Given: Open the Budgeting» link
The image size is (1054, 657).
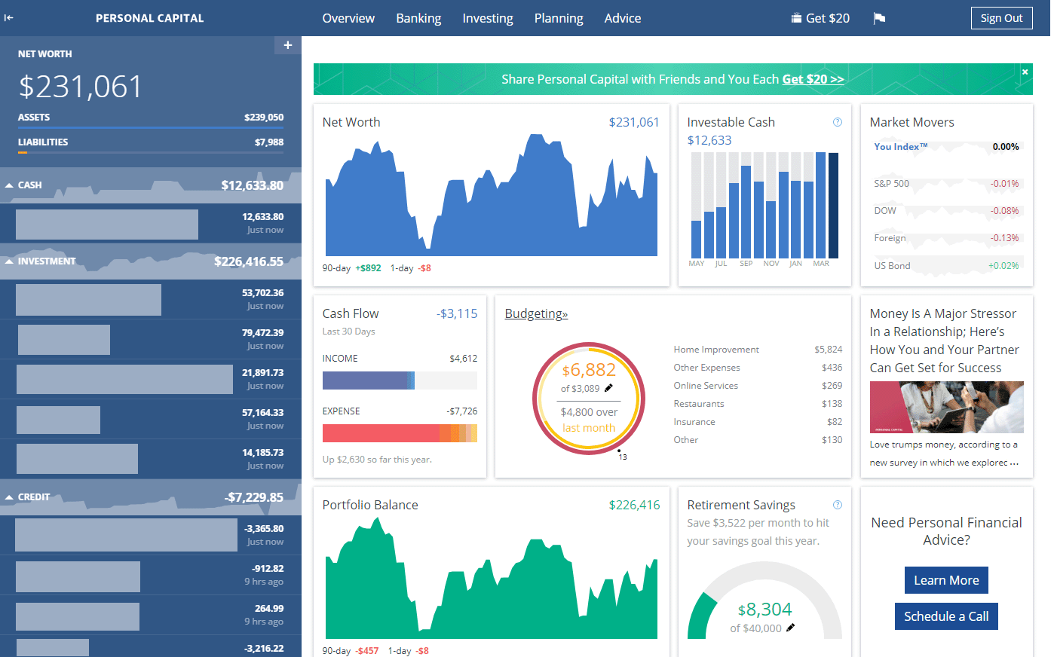Looking at the screenshot, I should pyautogui.click(x=536, y=313).
